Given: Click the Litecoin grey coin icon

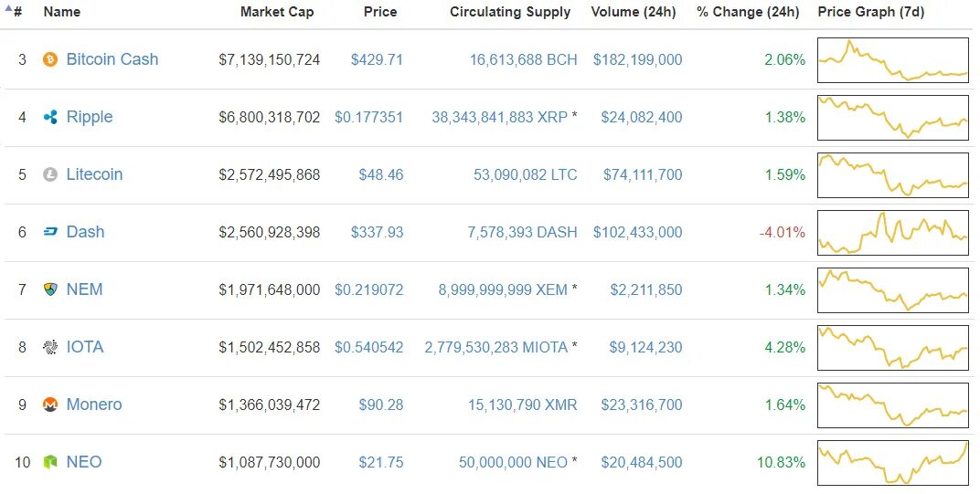Looking at the screenshot, I should point(50,175).
